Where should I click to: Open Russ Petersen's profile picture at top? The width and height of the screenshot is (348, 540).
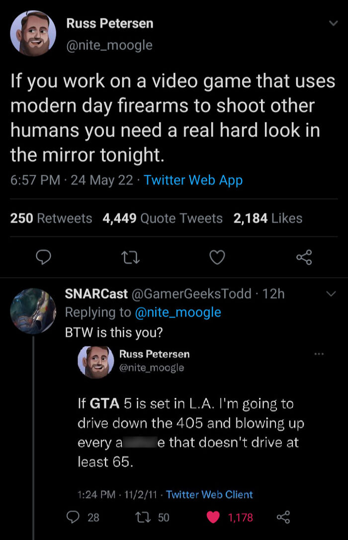(33, 33)
